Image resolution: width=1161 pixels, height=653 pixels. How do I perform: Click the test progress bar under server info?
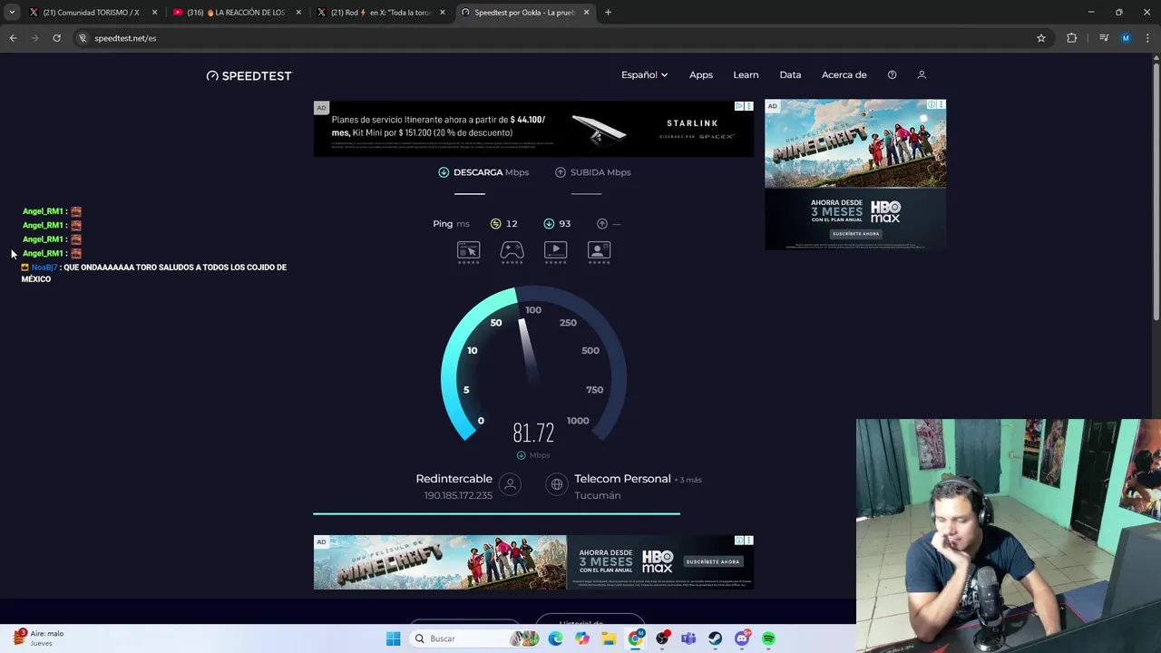tap(496, 513)
